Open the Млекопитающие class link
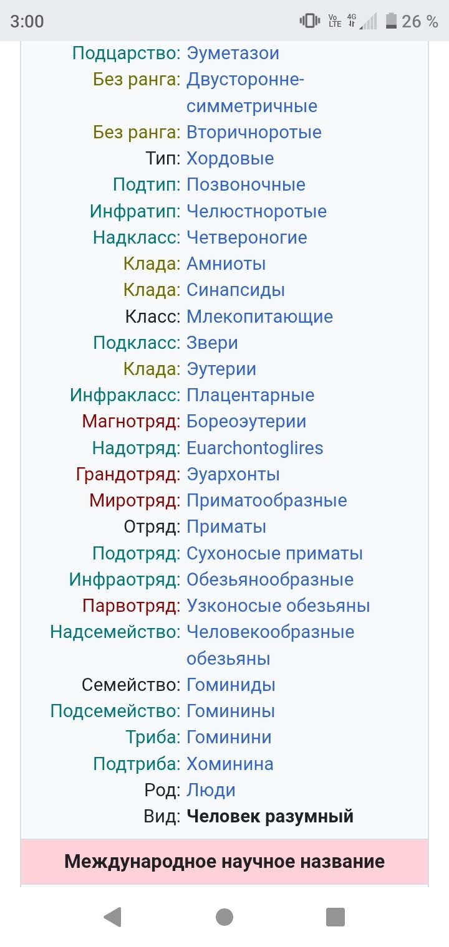This screenshot has width=449, height=947. click(259, 316)
